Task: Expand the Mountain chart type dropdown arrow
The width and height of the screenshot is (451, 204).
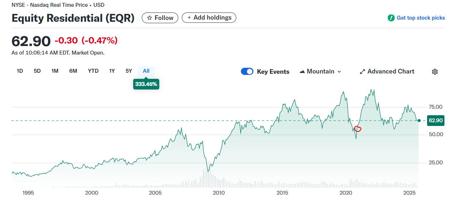Action: point(339,72)
